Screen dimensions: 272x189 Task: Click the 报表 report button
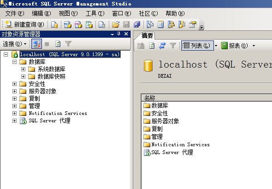235,46
